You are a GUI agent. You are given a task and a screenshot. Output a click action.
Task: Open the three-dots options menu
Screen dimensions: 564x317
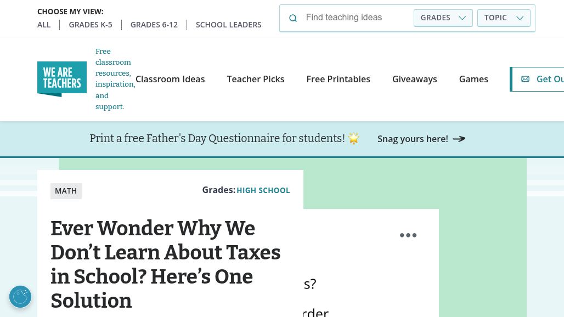pos(408,235)
